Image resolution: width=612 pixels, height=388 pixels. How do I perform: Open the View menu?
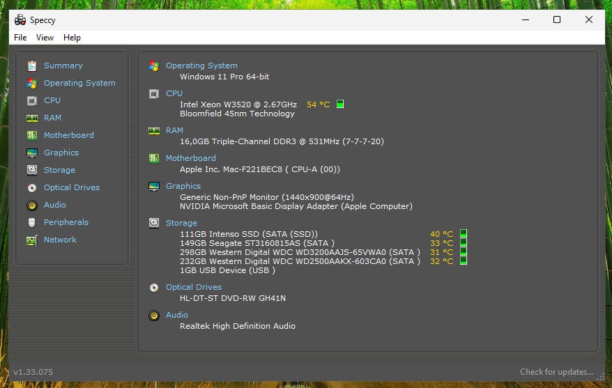pos(45,38)
